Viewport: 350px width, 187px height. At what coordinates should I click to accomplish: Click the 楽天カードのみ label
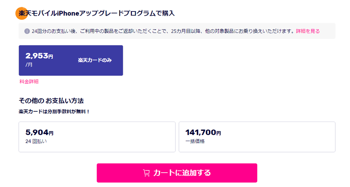point(95,60)
